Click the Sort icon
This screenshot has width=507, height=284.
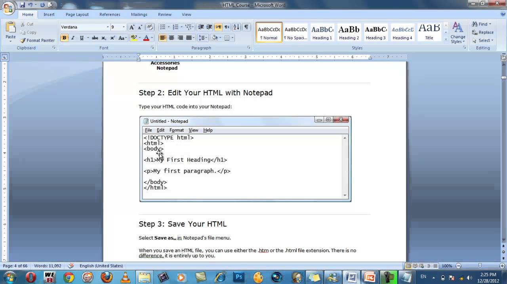click(236, 27)
